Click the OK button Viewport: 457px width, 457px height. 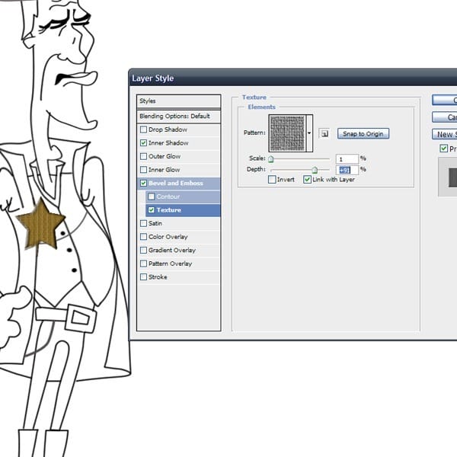tap(445, 100)
